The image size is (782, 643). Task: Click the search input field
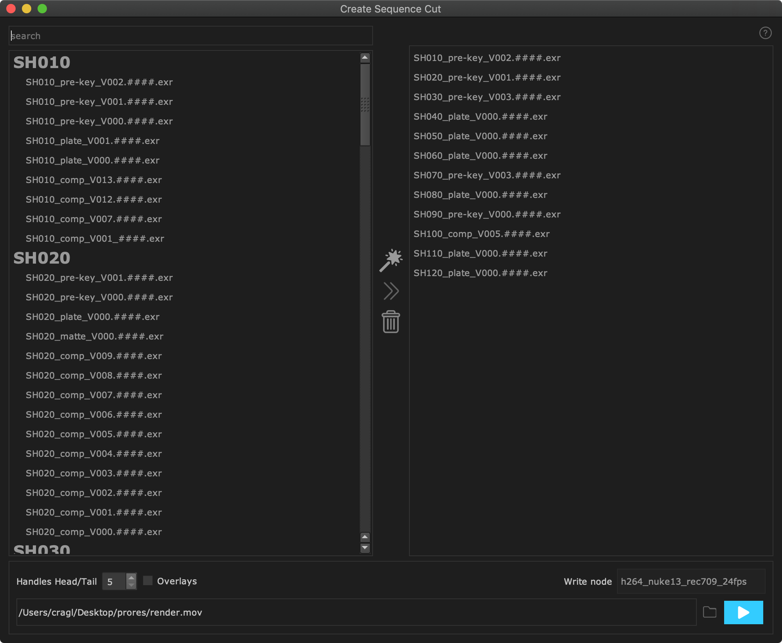pyautogui.click(x=190, y=36)
